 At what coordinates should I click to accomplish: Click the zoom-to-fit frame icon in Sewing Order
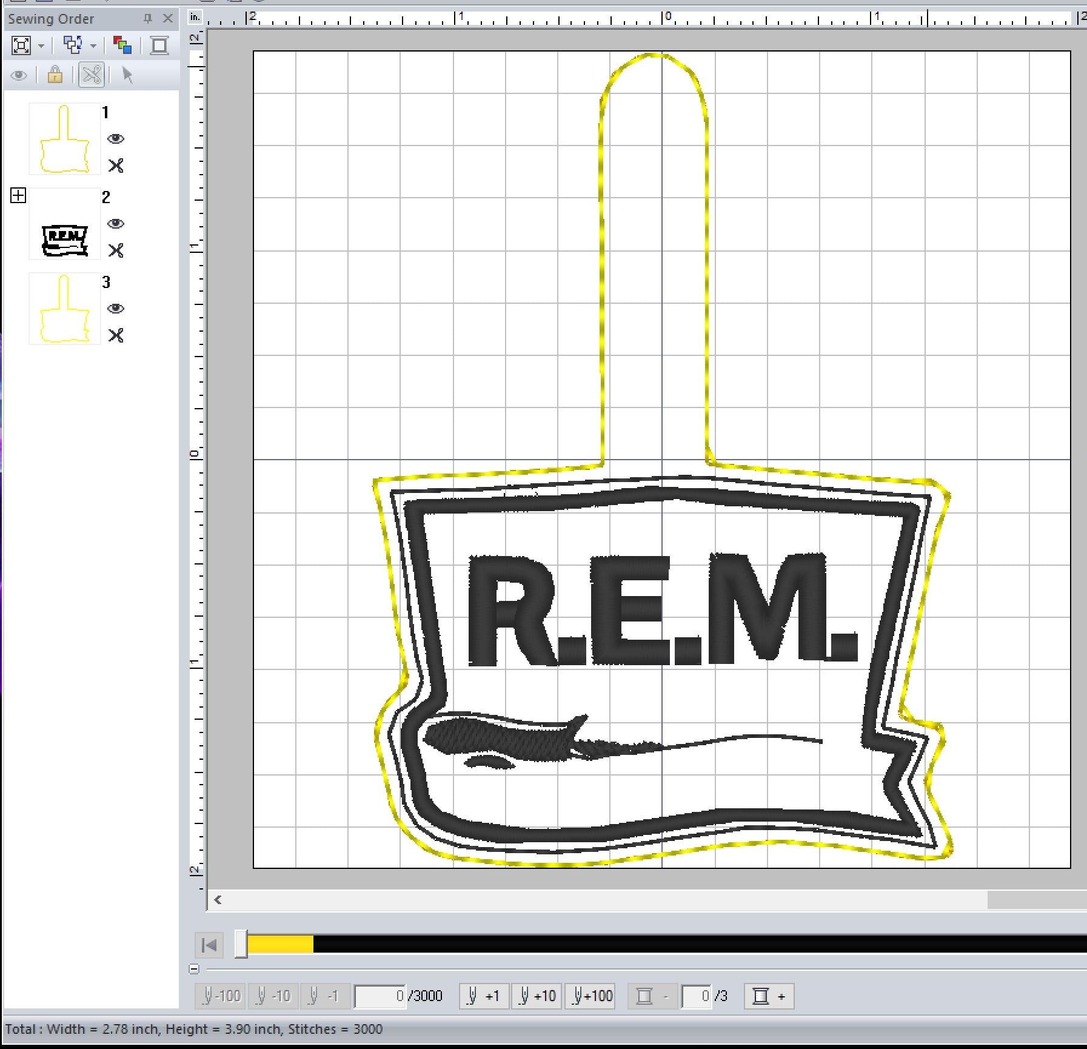coord(21,45)
